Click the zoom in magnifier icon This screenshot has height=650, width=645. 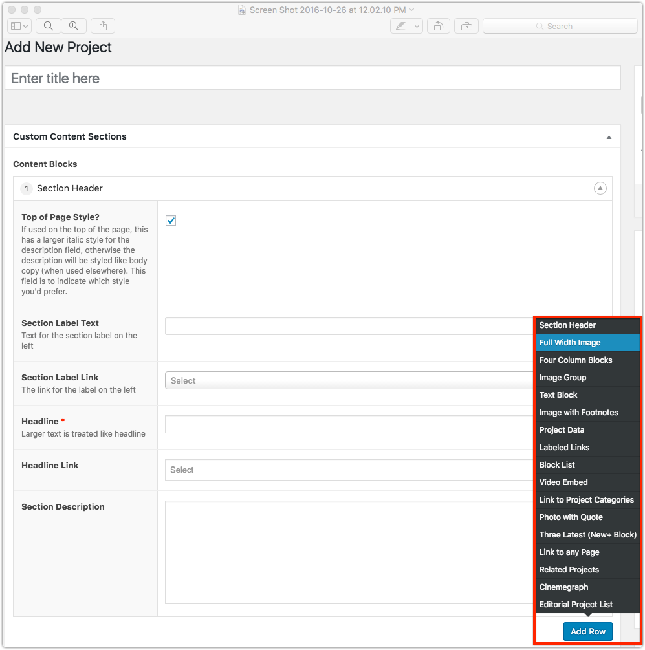[x=74, y=26]
